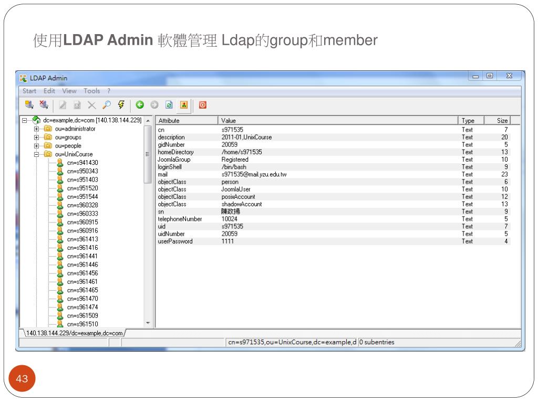Select the 140.138.144.229/dc=example,dc=com tab
This screenshot has height=403, width=538.
tap(75, 333)
